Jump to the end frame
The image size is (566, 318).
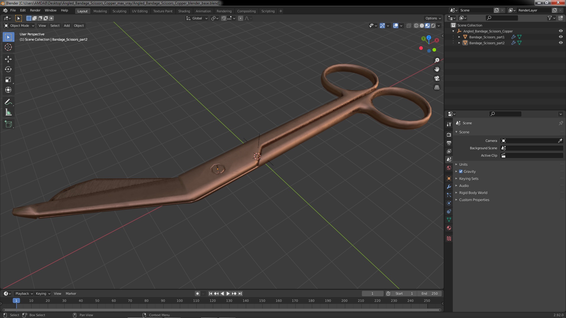coord(240,294)
